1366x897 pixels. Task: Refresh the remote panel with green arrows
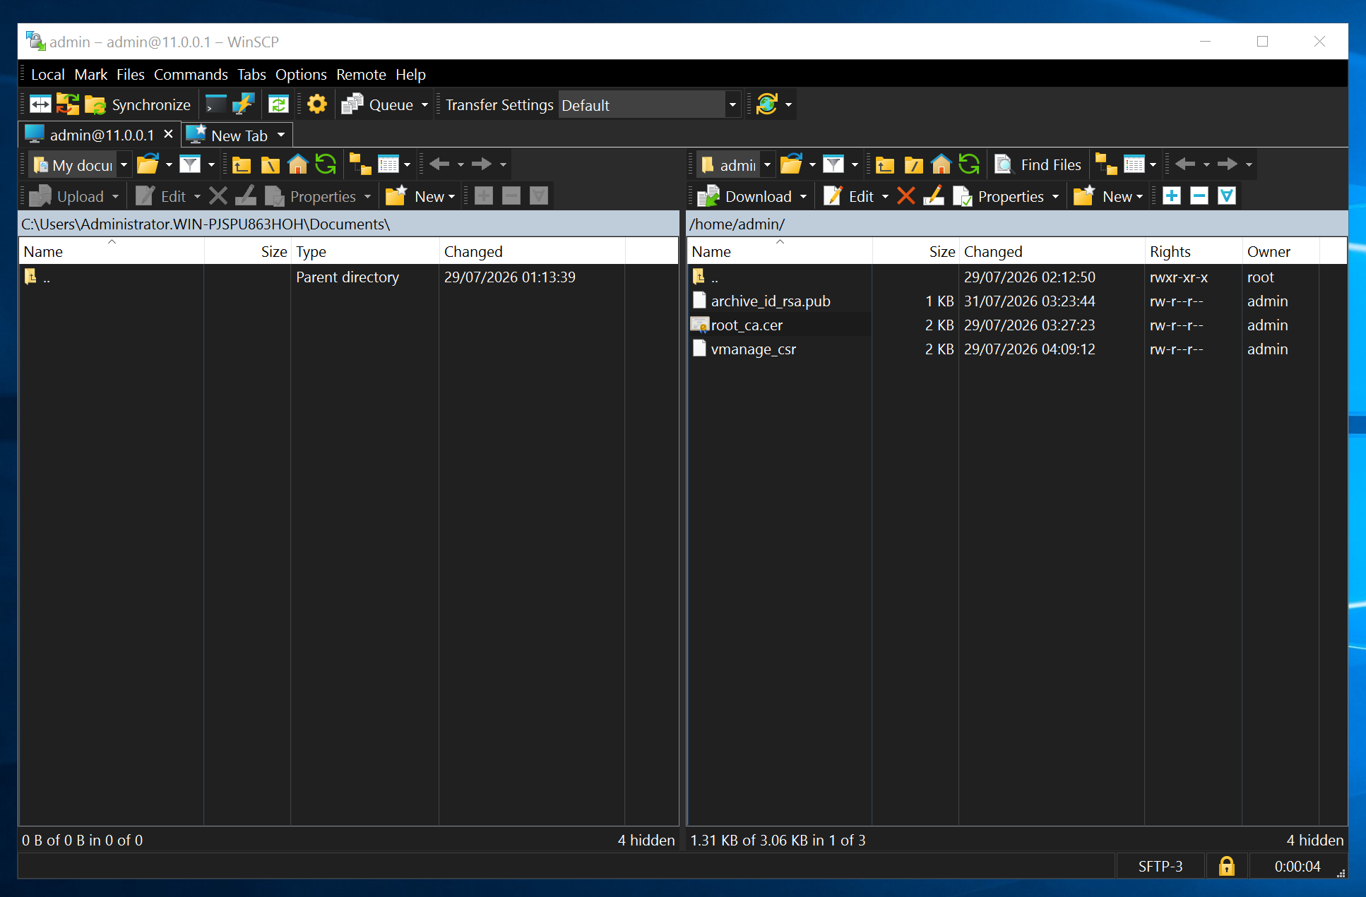click(x=969, y=164)
